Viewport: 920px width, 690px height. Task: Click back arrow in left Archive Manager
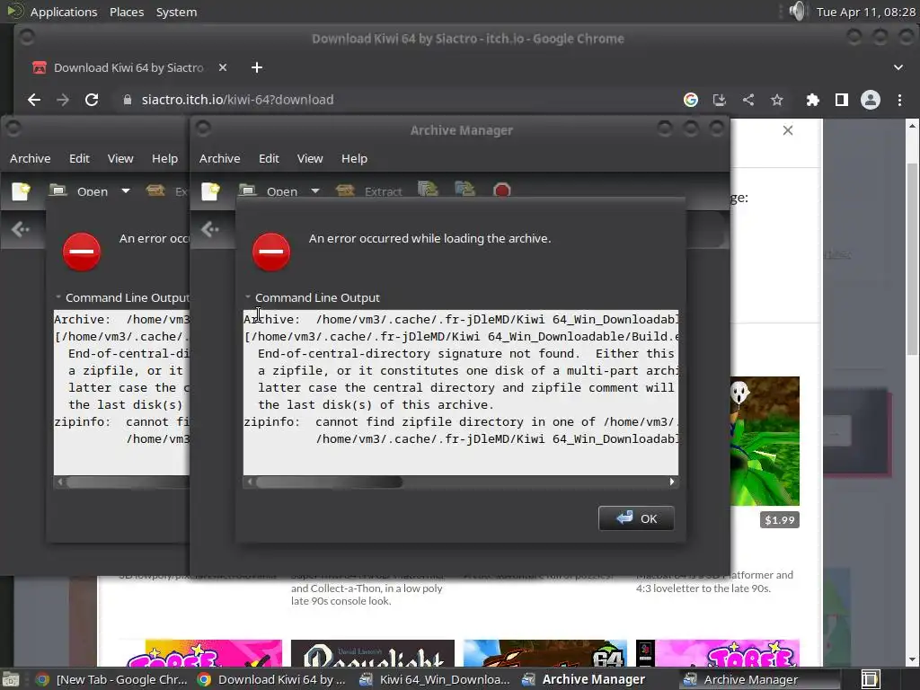coord(20,229)
